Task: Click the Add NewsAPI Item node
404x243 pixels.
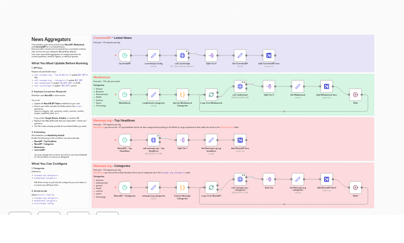Action: pos(240,140)
